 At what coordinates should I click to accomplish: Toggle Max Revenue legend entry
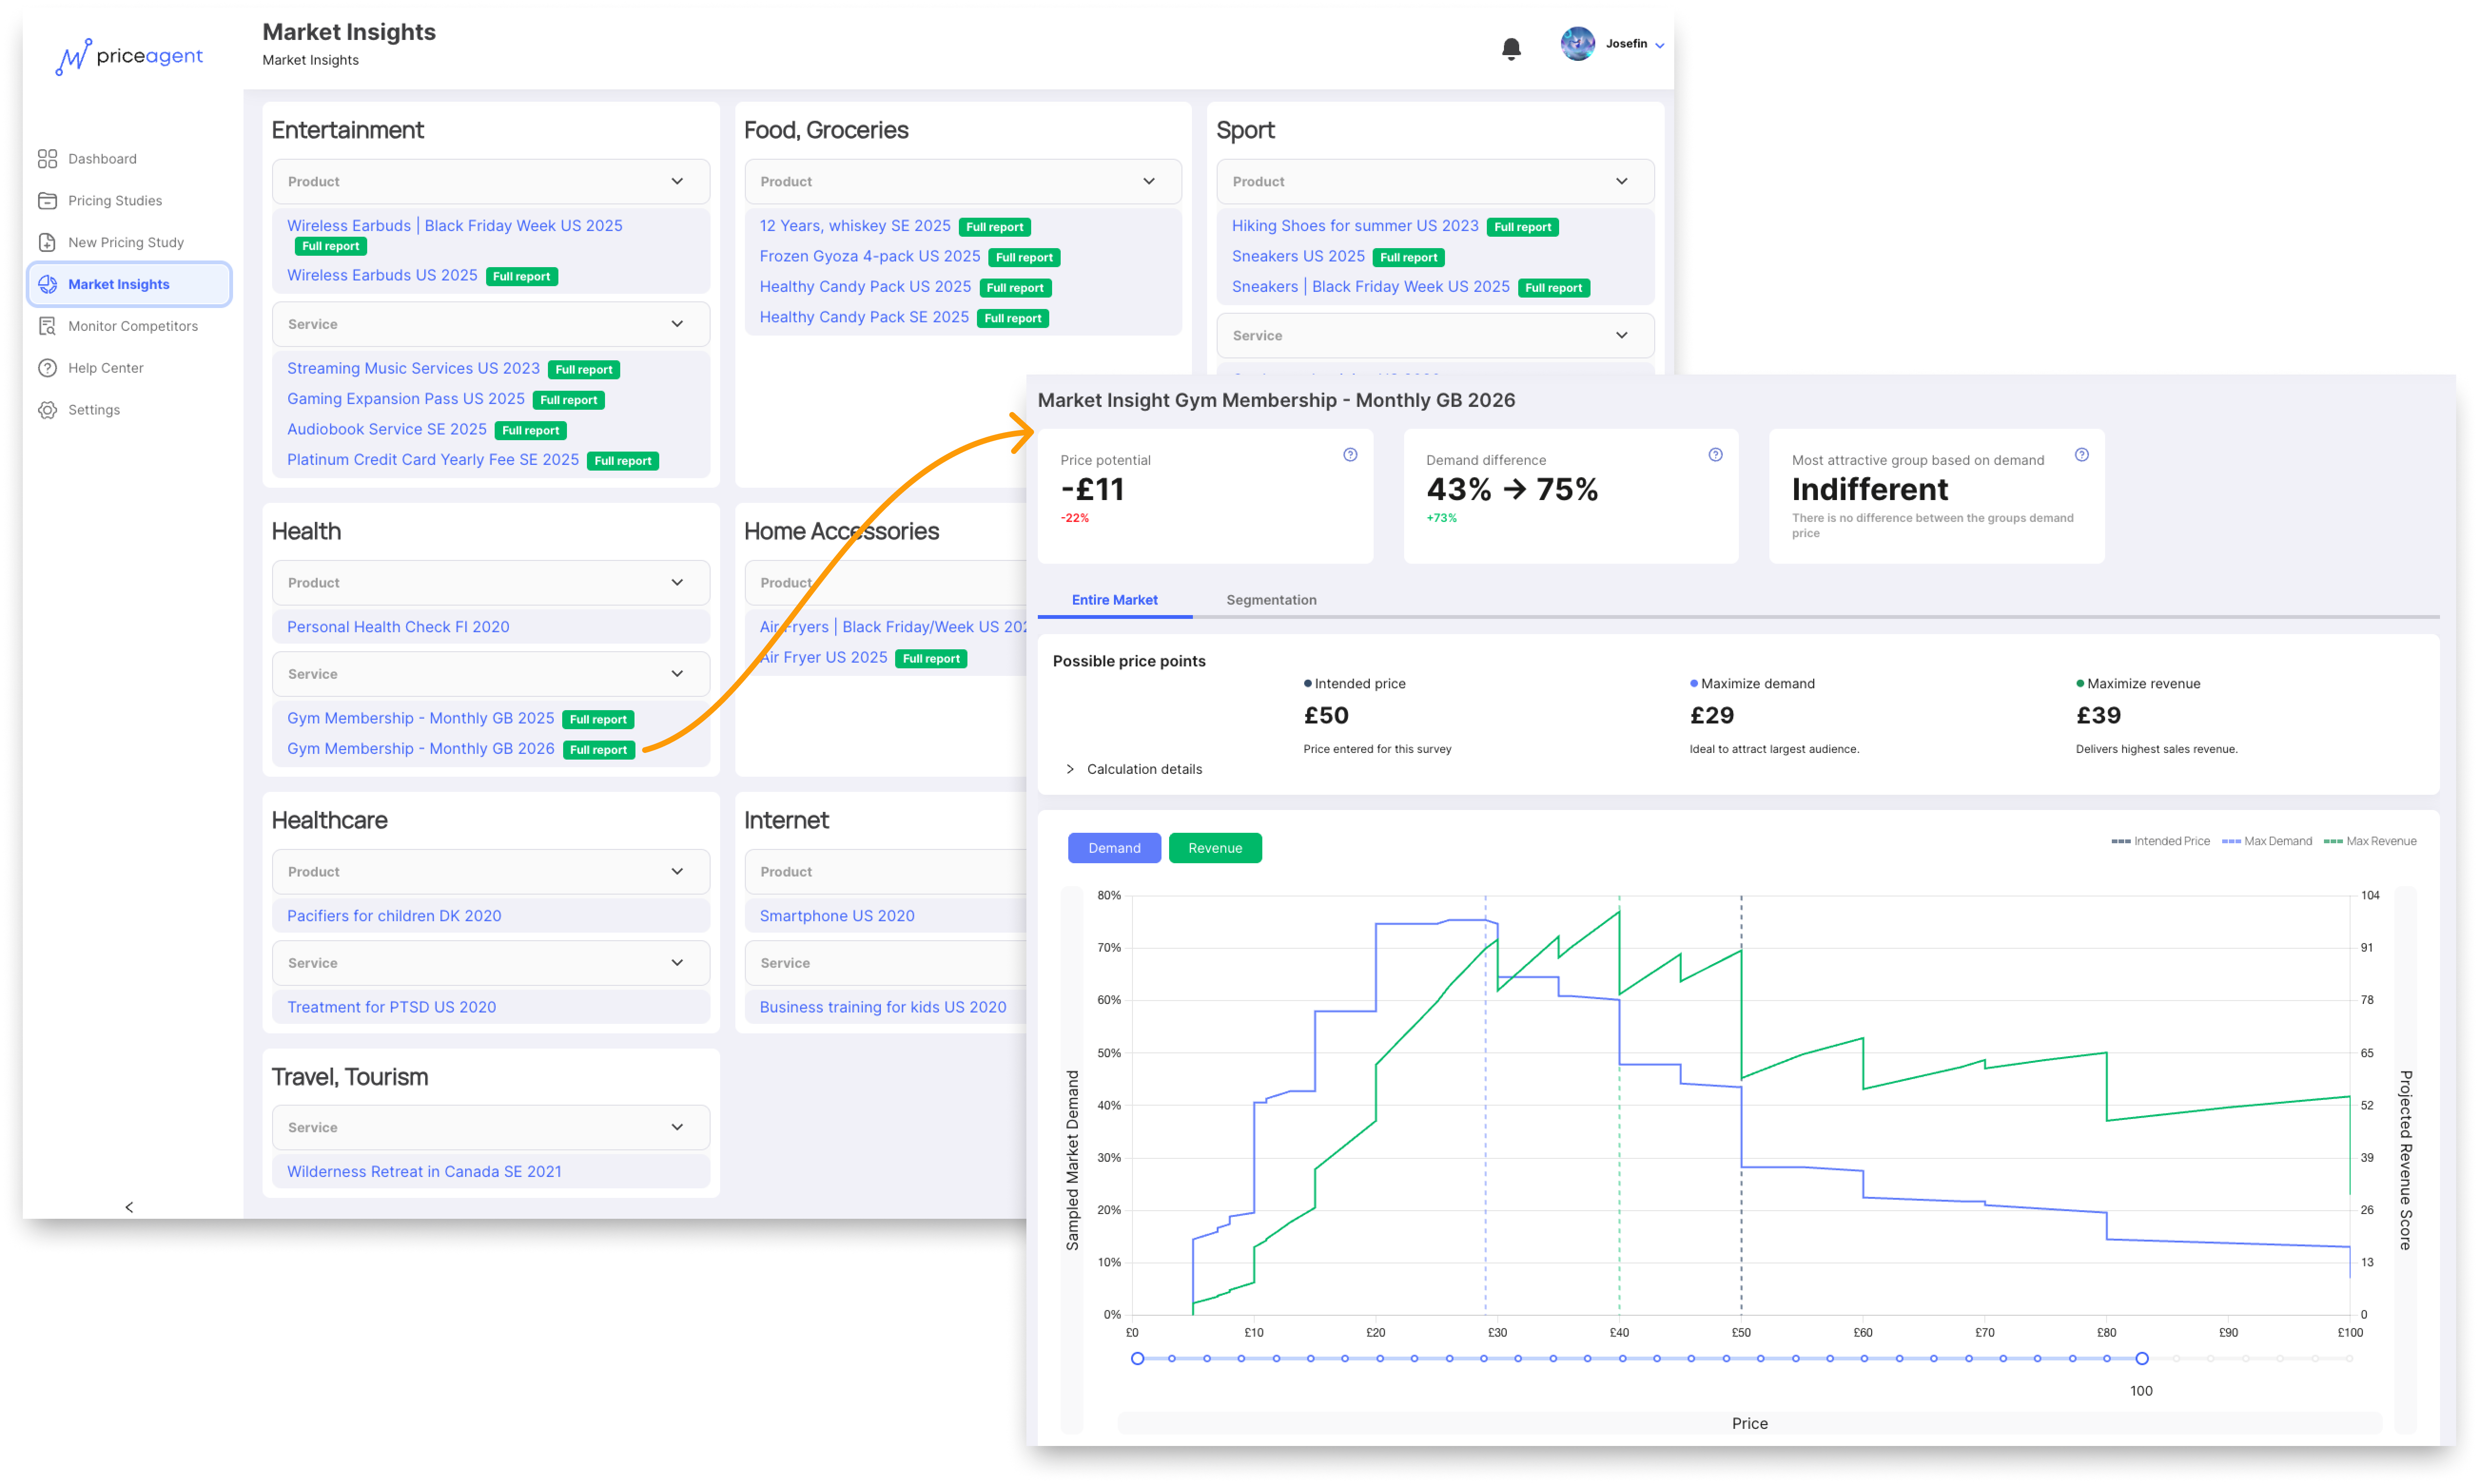[2369, 841]
